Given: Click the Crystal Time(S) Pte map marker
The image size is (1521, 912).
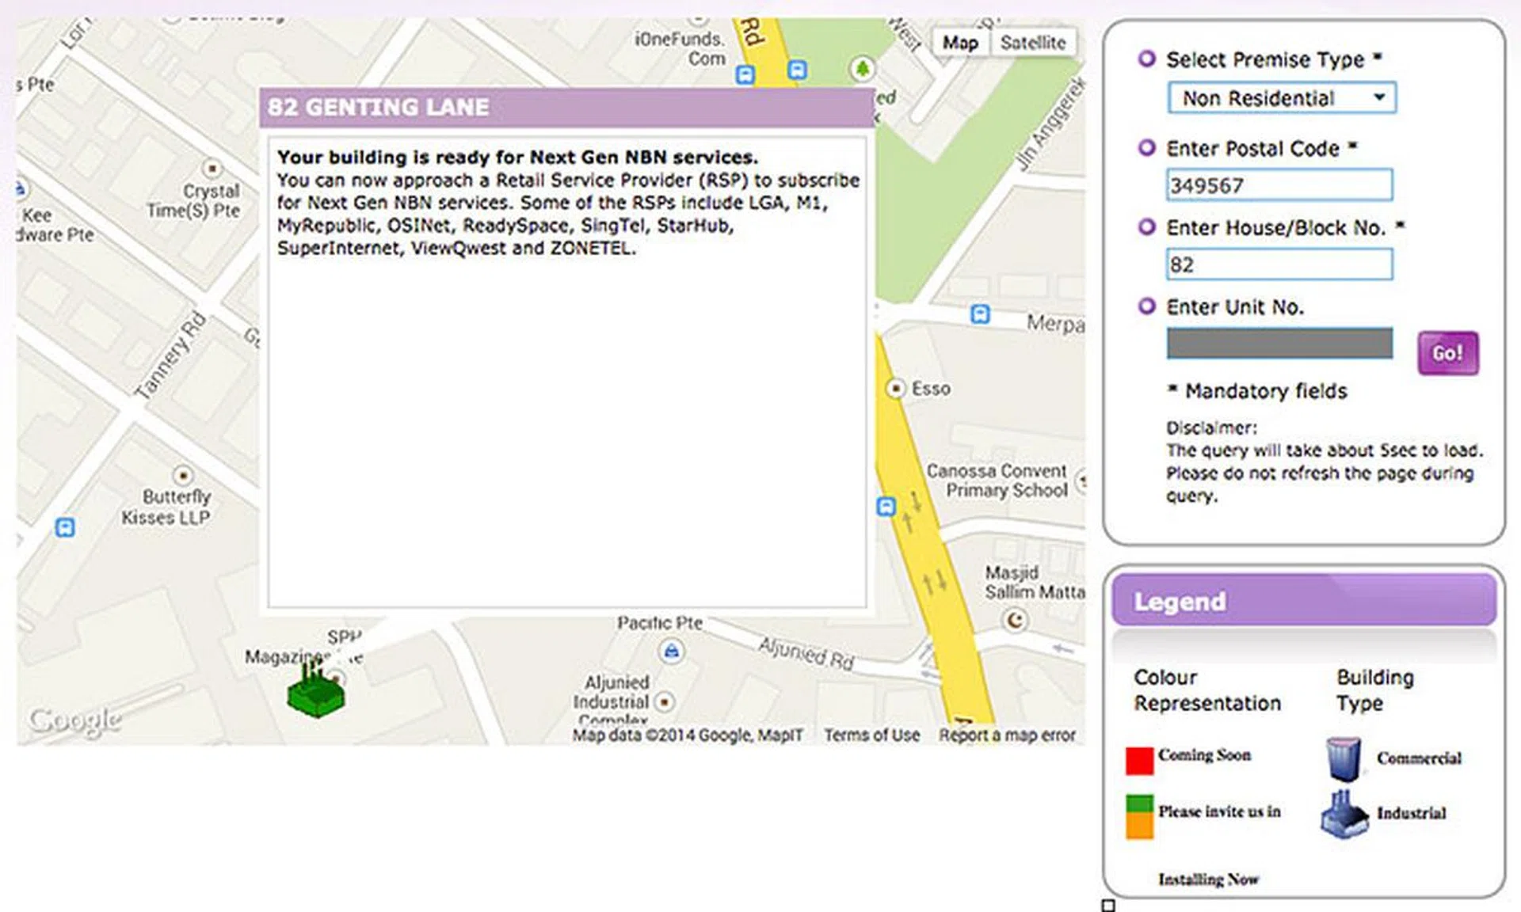Looking at the screenshot, I should coord(212,169).
